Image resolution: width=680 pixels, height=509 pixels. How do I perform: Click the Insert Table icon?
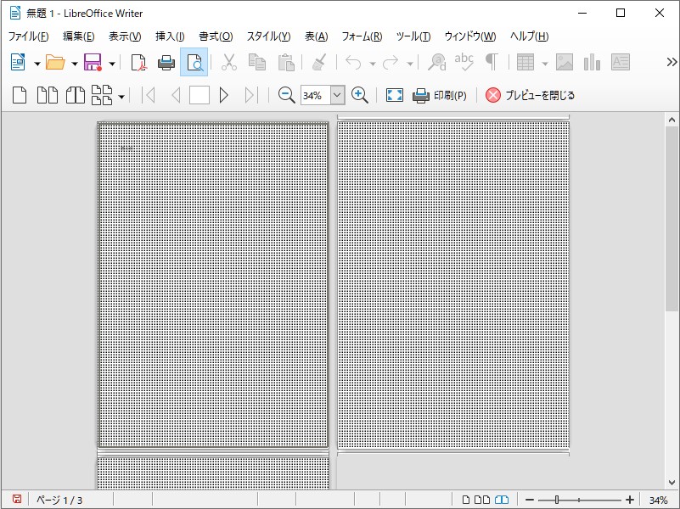pyautogui.click(x=525, y=63)
